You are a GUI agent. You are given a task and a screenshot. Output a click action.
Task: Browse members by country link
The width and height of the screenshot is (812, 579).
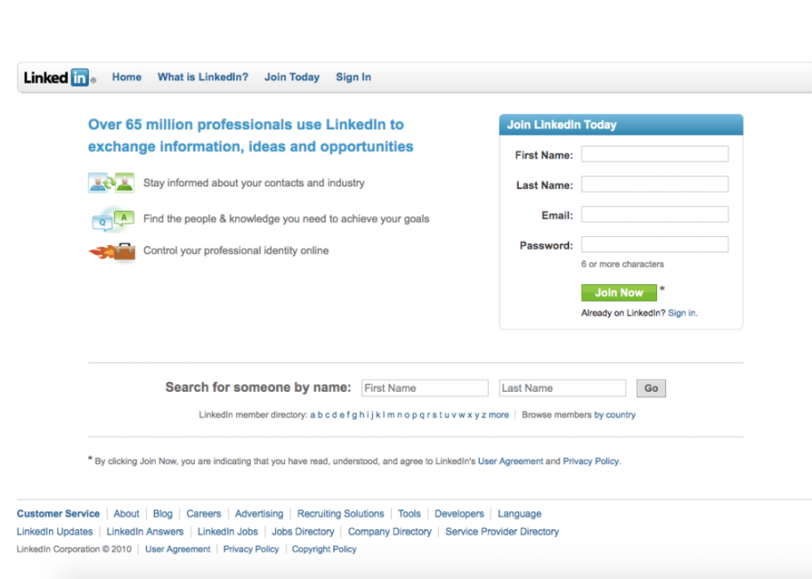pyautogui.click(x=615, y=415)
